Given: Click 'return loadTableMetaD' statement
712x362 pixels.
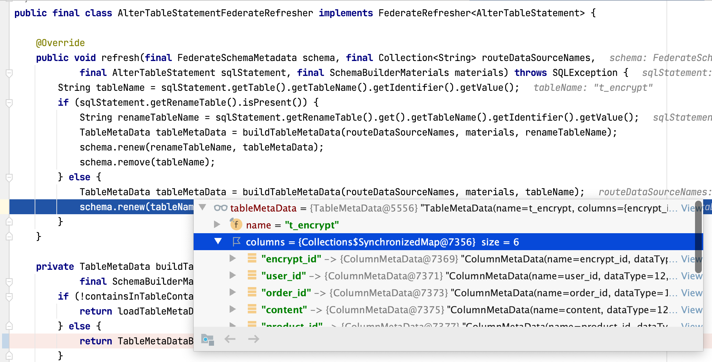Looking at the screenshot, I should [x=137, y=311].
